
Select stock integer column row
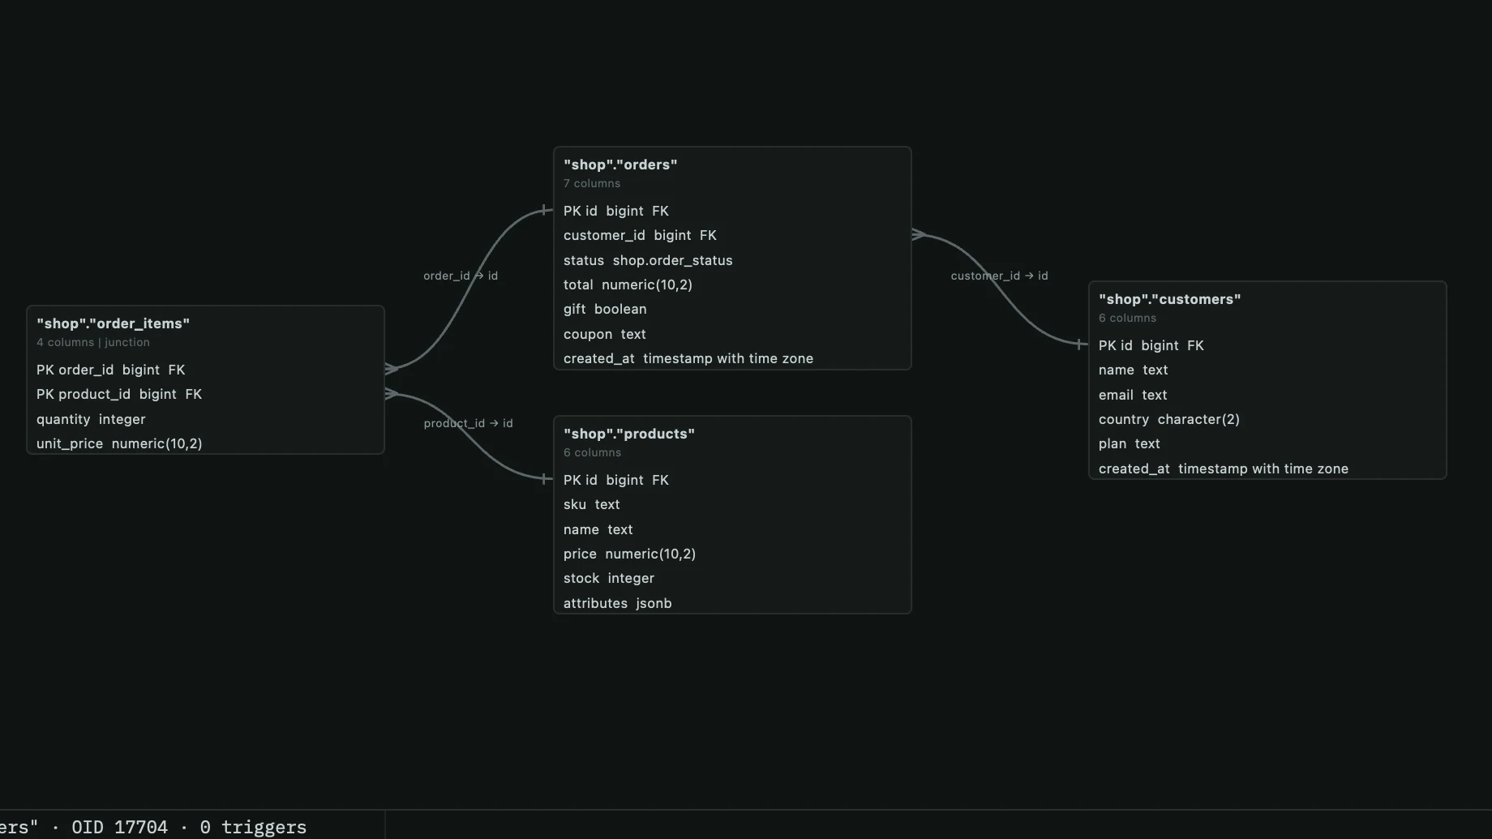pos(732,578)
